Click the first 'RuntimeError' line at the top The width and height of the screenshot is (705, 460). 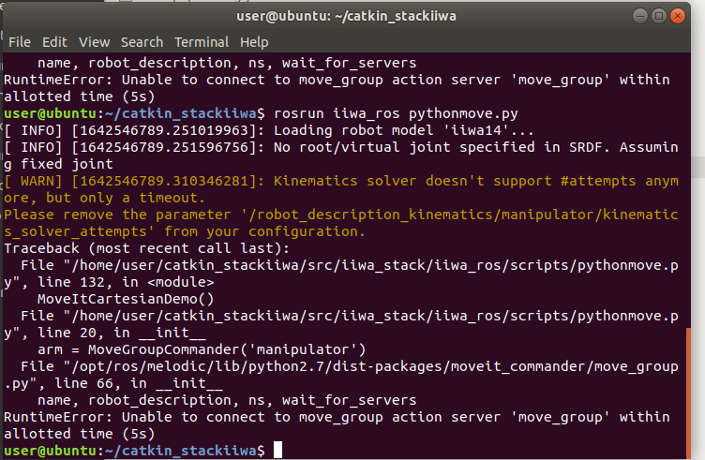click(337, 80)
